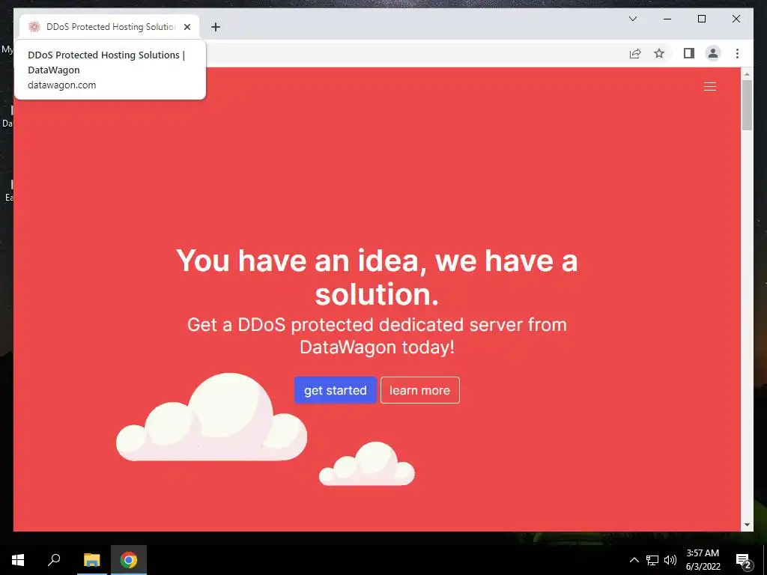
Task: Click the Chrome taskbar icon
Action: (129, 560)
